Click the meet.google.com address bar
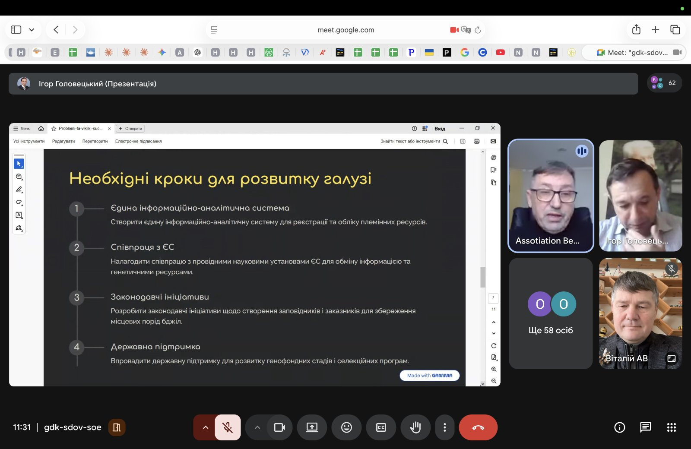The image size is (691, 449). pyautogui.click(x=345, y=30)
